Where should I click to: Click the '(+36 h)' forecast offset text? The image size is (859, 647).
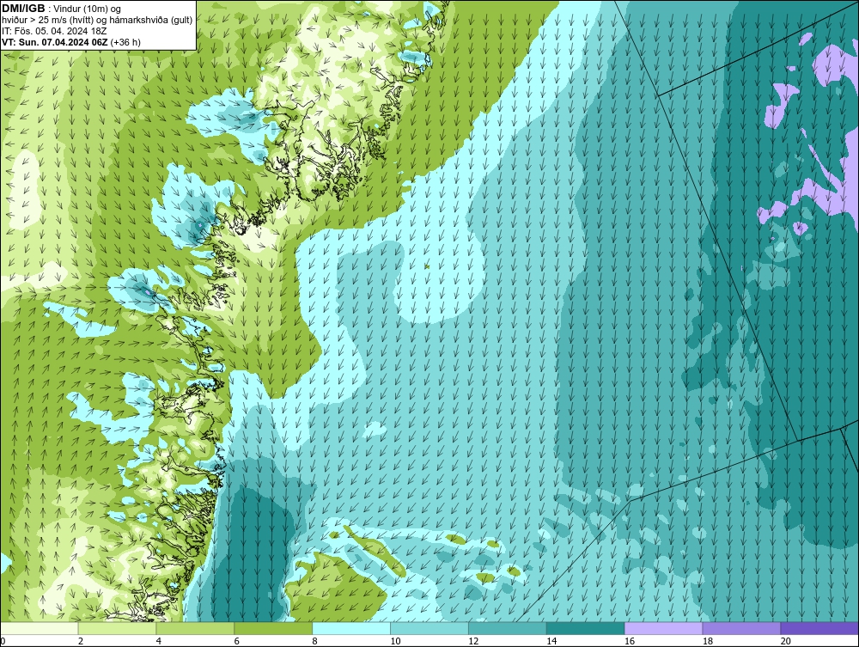pos(125,41)
